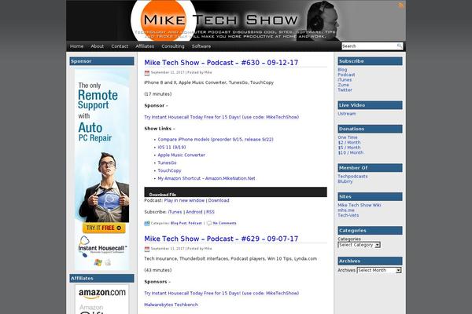Open the Apple Music Converter link

(x=181, y=155)
